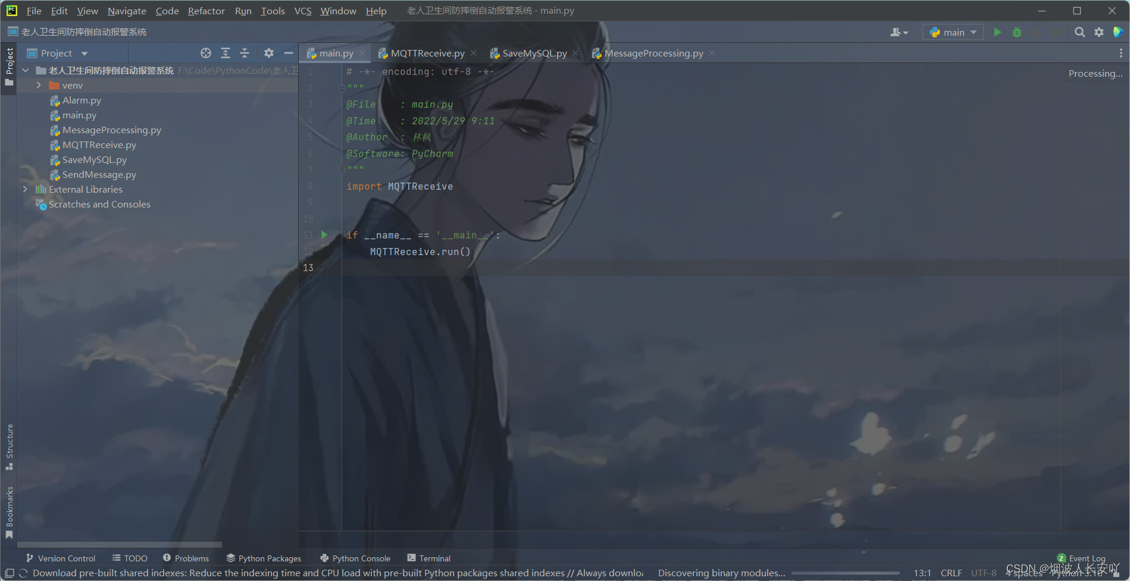1130x581 pixels.
Task: Open the Navigate menu
Action: click(x=127, y=11)
